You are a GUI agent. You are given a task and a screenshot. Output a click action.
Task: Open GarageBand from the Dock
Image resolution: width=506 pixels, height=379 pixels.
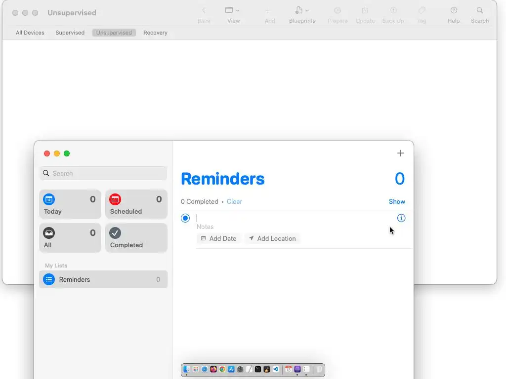tap(267, 369)
